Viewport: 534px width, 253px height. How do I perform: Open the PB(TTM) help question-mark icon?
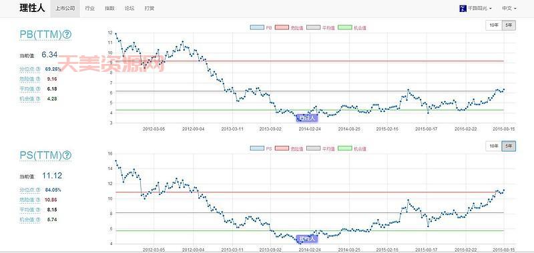(67, 35)
